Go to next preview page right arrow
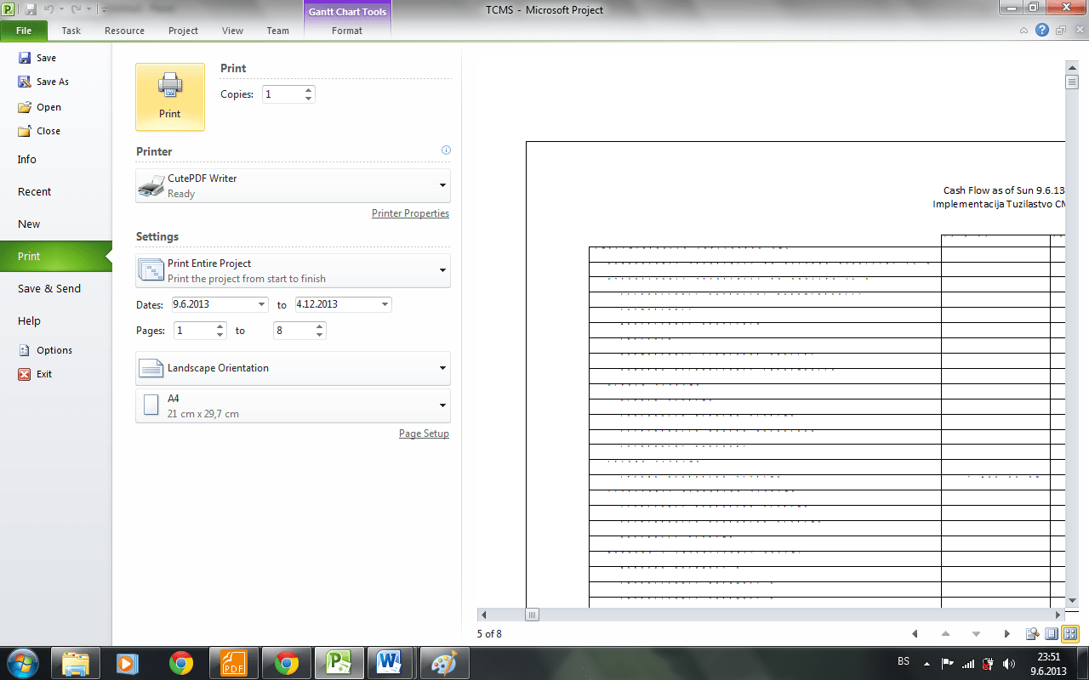The height and width of the screenshot is (680, 1089). click(1007, 634)
